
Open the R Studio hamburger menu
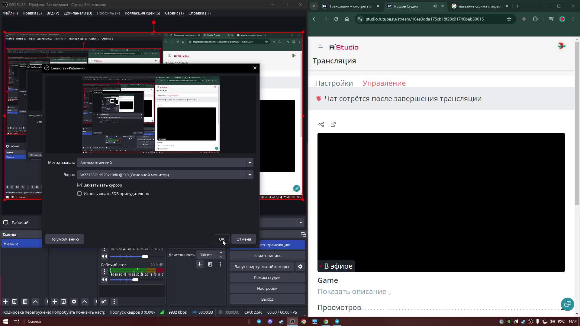(321, 46)
